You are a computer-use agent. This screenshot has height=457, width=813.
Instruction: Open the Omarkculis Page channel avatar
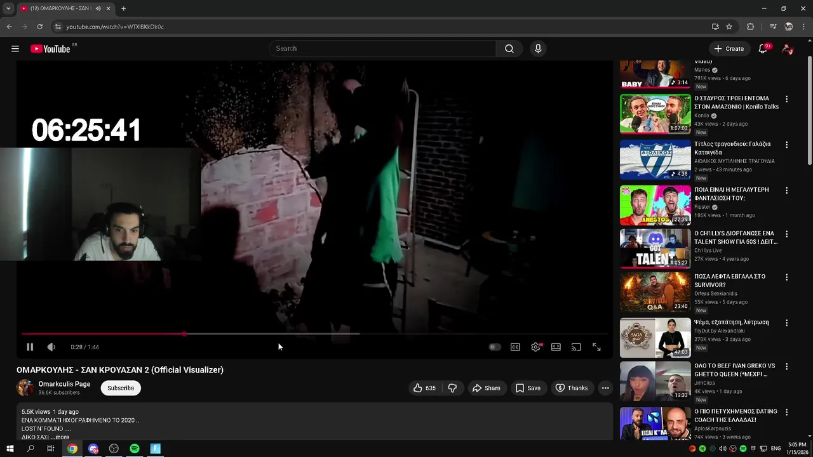click(x=25, y=388)
